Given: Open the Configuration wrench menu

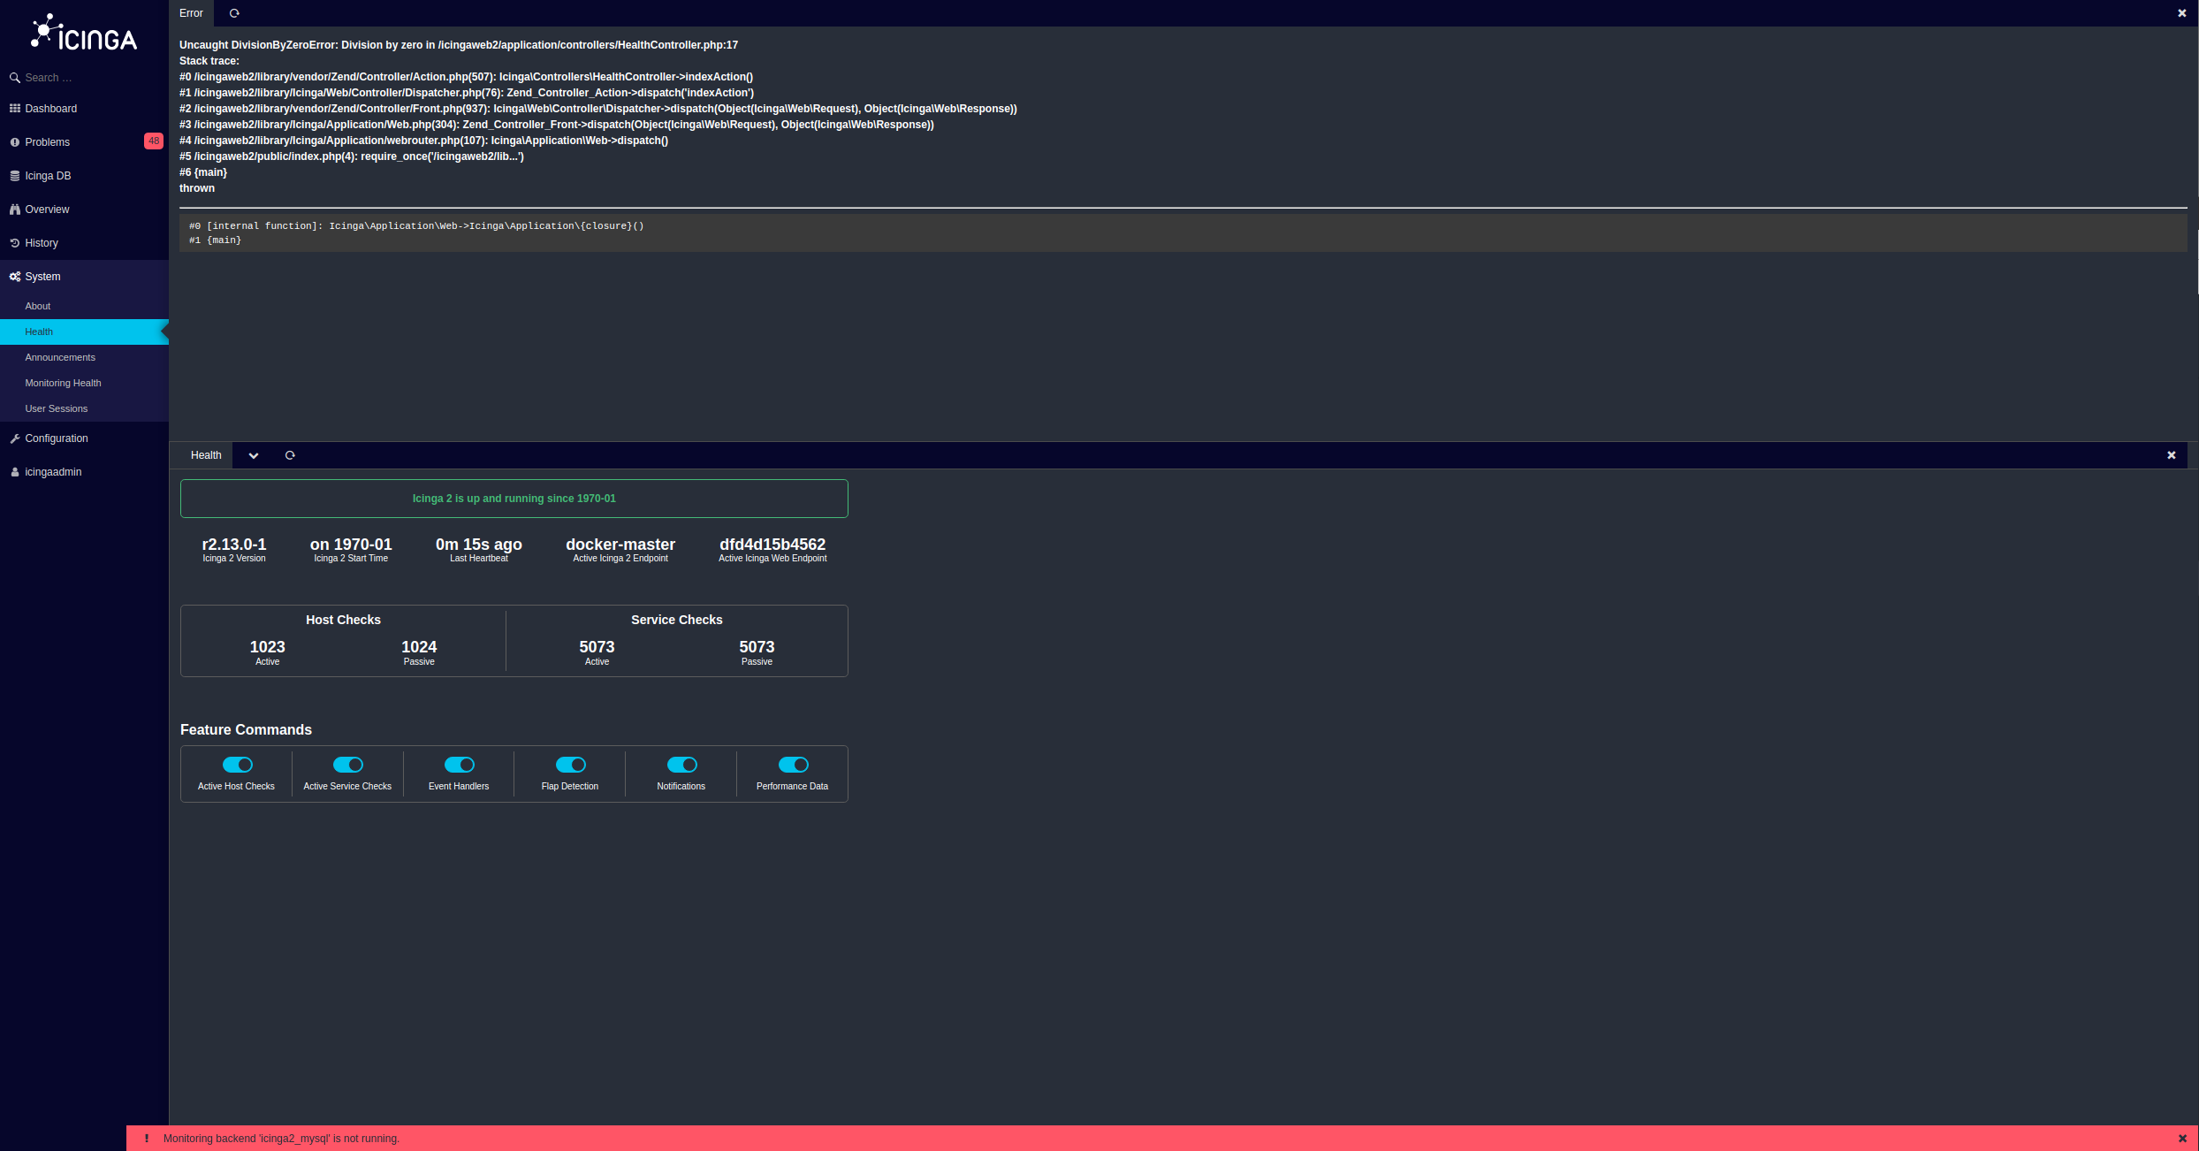Looking at the screenshot, I should 56,438.
